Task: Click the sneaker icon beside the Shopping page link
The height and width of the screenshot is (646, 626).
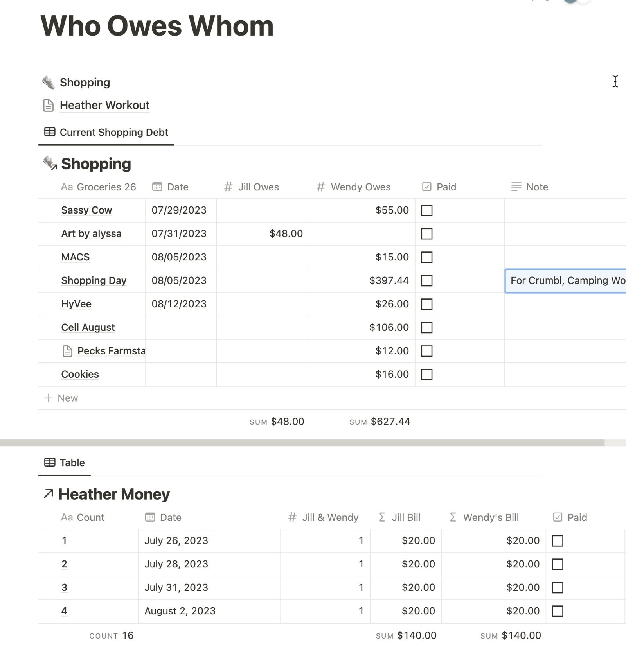Action: click(48, 83)
